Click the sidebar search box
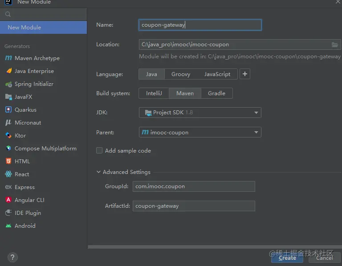Viewport: 342px width, 266px height. 43,14
